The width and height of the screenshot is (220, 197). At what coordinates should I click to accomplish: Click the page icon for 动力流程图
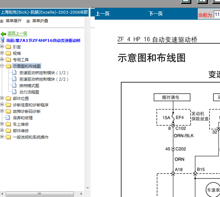click(x=14, y=92)
